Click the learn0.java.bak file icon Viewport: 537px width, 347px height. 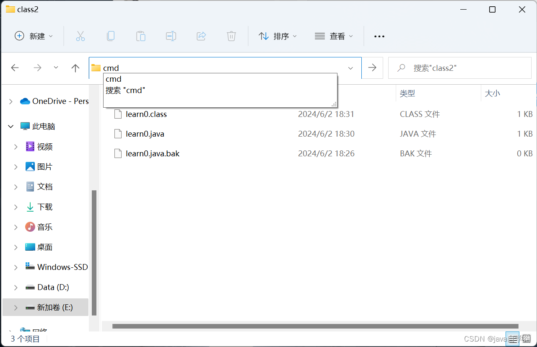[118, 153]
